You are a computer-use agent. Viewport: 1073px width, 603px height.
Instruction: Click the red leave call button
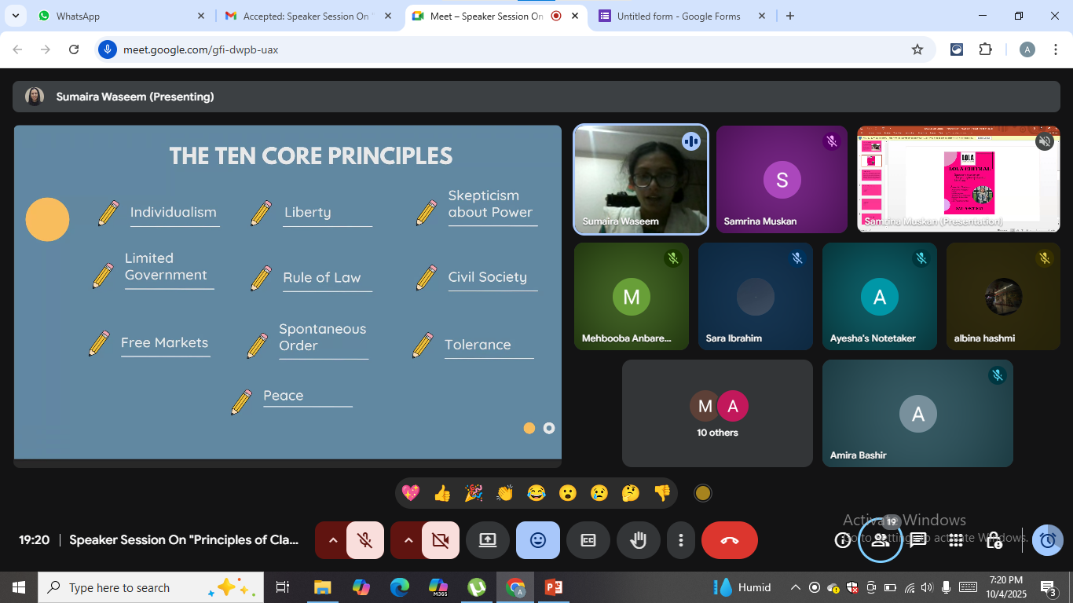[729, 540]
